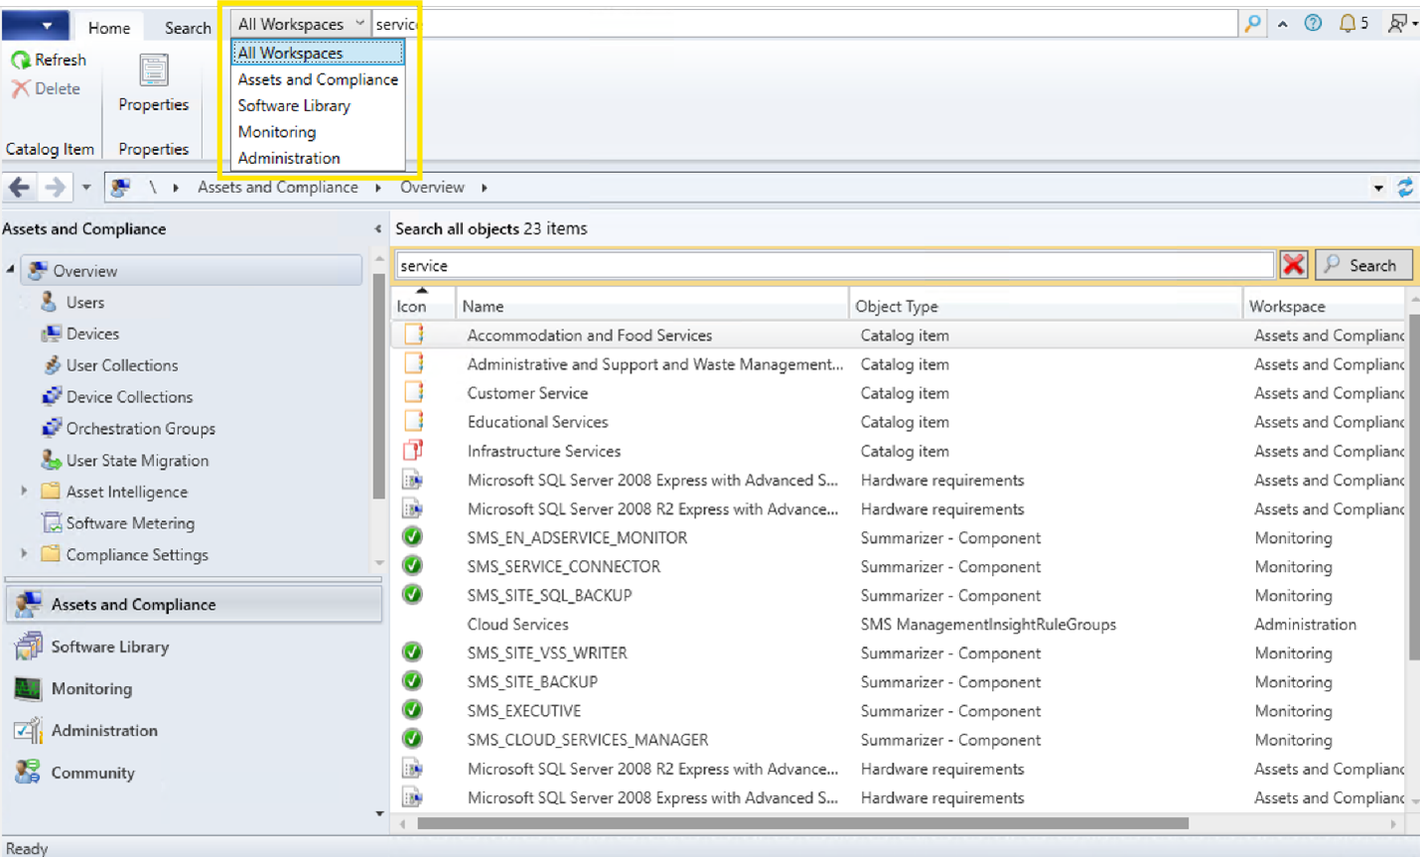Screen dimensions: 1420x857
Task: Click the back navigation arrow
Action: click(19, 187)
